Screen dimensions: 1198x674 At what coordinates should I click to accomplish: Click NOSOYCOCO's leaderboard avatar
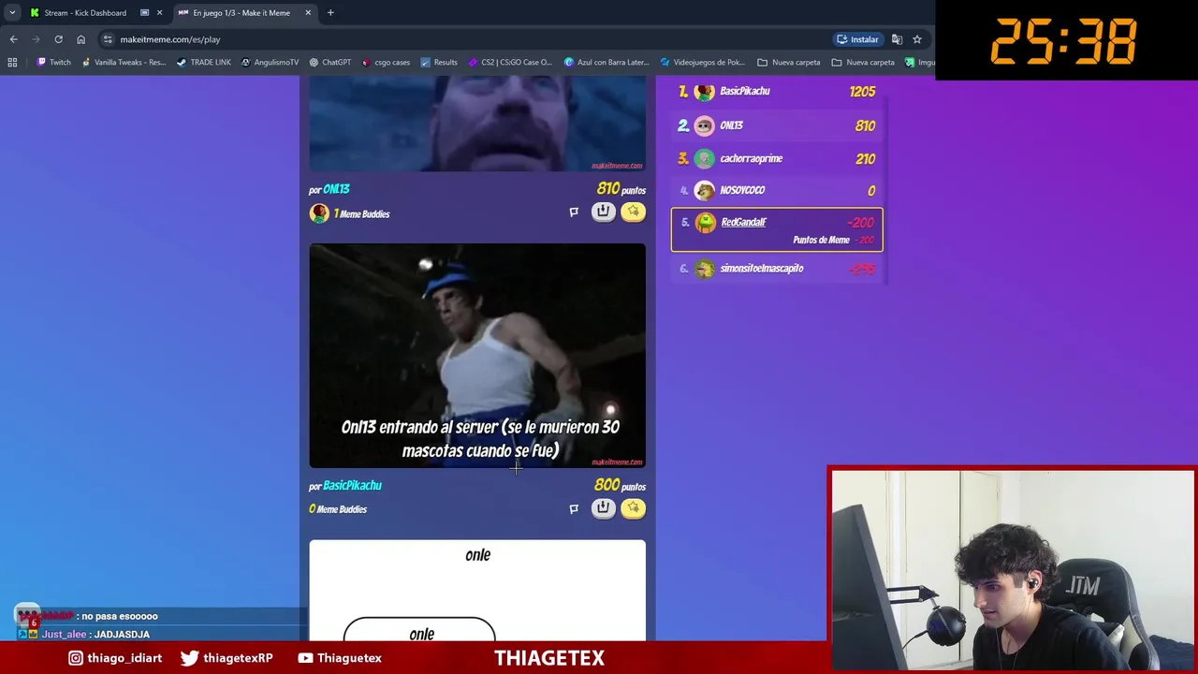705,190
